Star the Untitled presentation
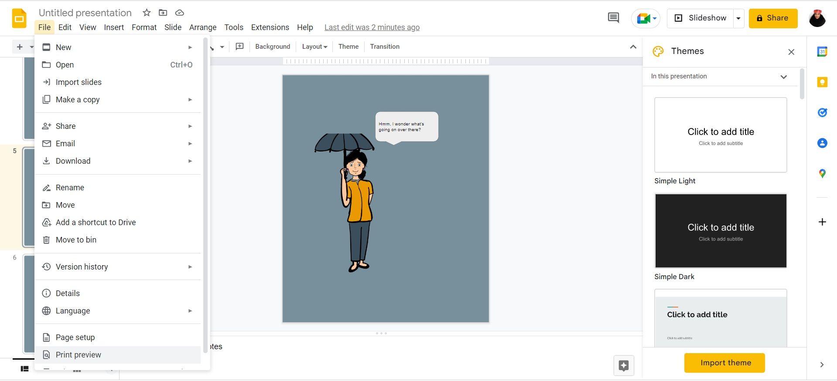Viewport: 837px width, 381px height. [x=147, y=13]
